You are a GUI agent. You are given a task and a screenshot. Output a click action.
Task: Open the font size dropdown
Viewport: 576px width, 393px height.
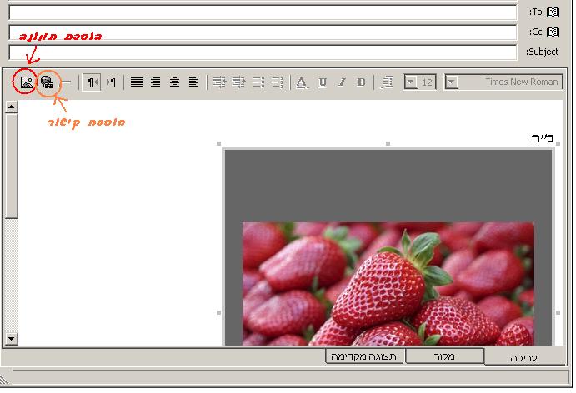[411, 82]
